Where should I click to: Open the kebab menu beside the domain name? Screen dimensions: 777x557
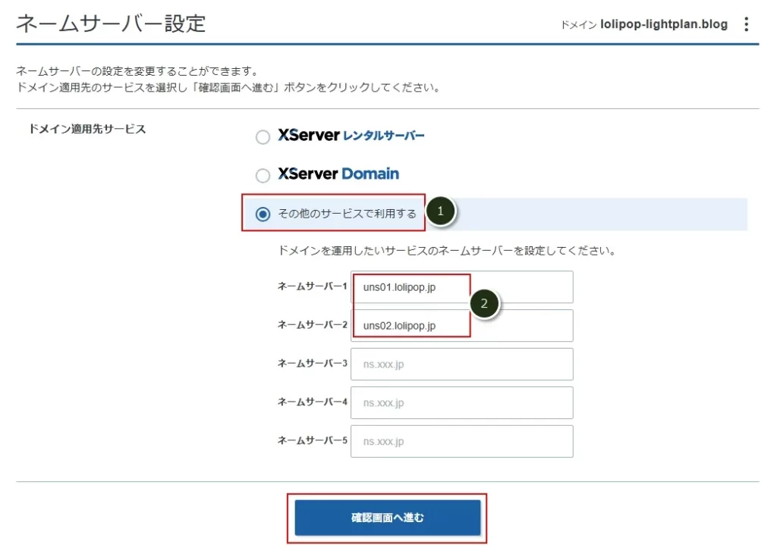747,23
